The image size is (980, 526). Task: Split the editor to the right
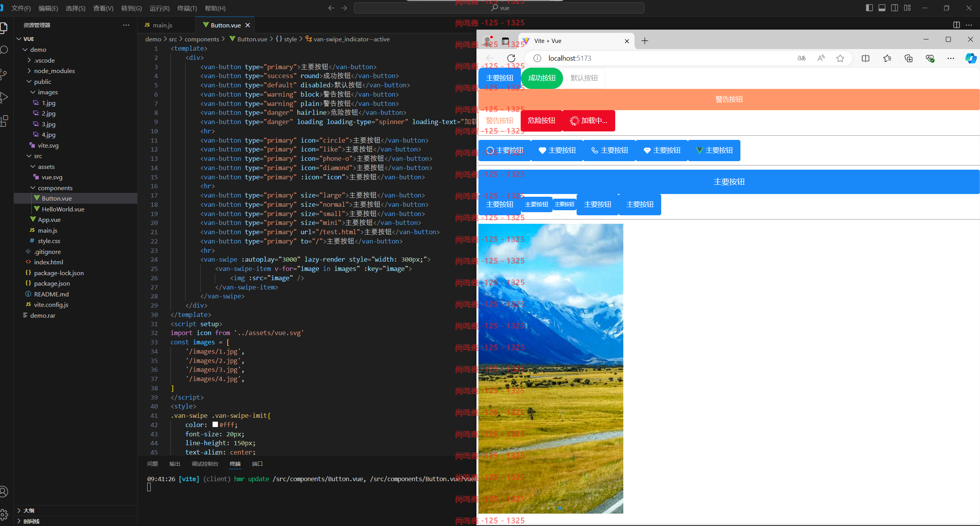point(956,25)
